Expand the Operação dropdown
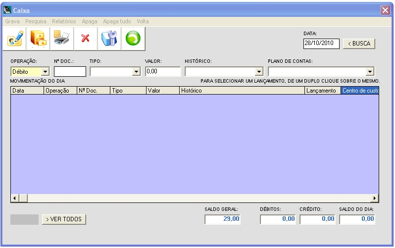The width and height of the screenshot is (395, 248). (46, 72)
